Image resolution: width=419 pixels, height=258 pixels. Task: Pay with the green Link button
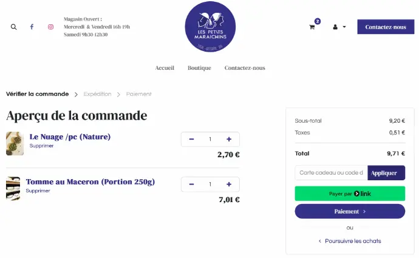[x=350, y=194]
